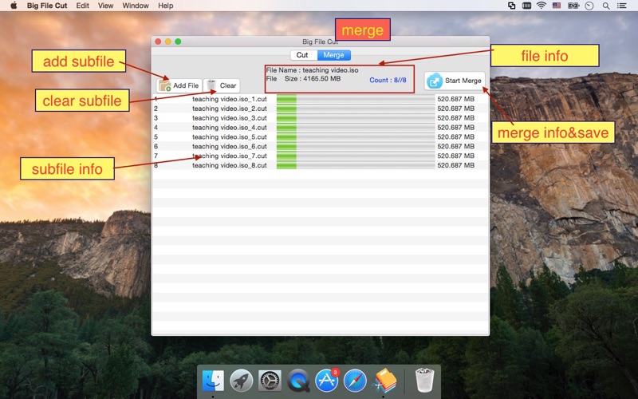Open Big File Cut app in dock
The image size is (638, 399).
coord(384,381)
